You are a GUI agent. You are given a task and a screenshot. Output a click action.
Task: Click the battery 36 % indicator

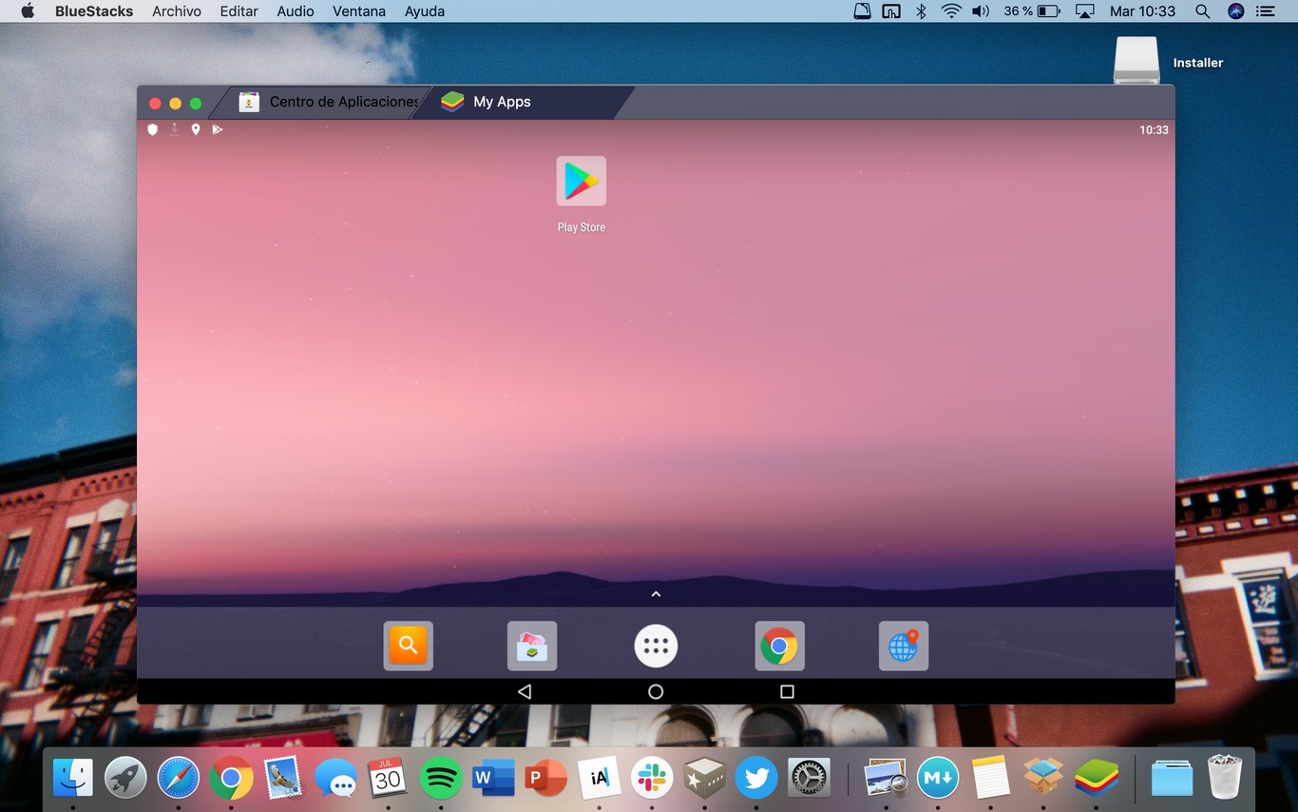point(1032,11)
